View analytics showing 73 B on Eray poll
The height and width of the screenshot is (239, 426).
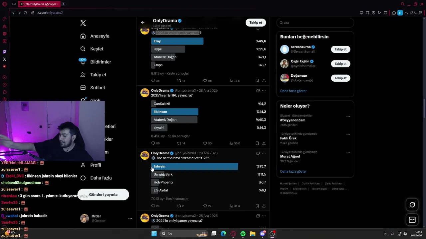click(x=235, y=81)
